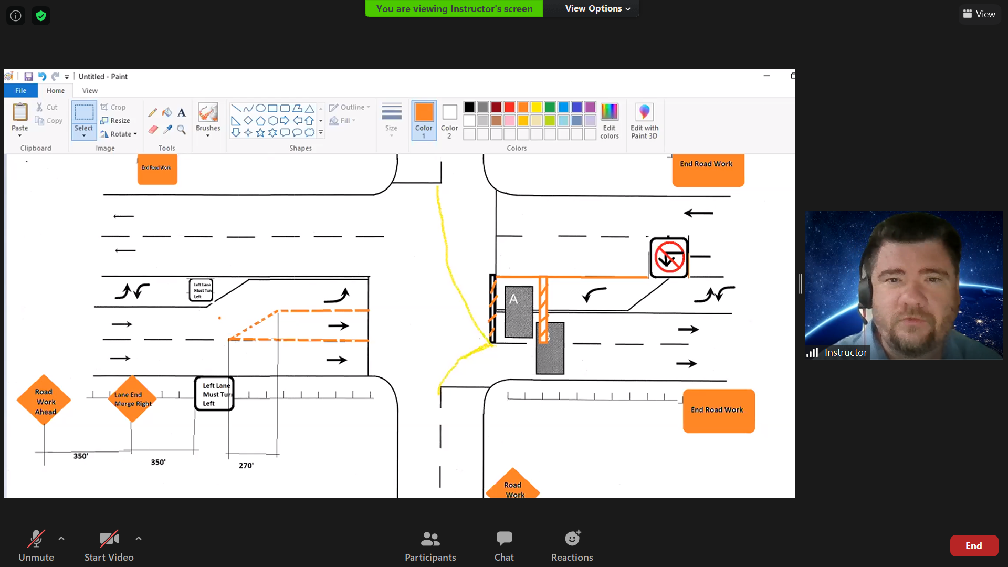Open the File menu in Paint

tap(20, 91)
